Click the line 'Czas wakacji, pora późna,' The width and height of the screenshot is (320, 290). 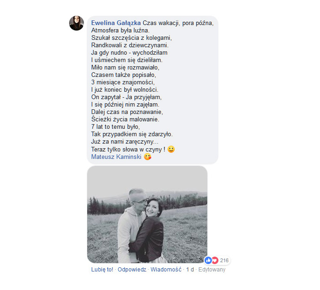click(178, 23)
